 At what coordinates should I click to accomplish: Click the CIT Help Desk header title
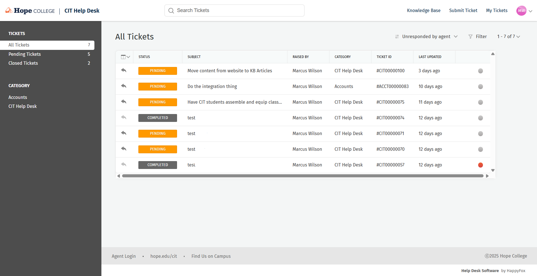82,11
